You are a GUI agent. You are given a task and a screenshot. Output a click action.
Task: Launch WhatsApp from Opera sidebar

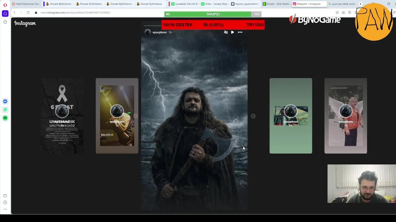click(5, 110)
